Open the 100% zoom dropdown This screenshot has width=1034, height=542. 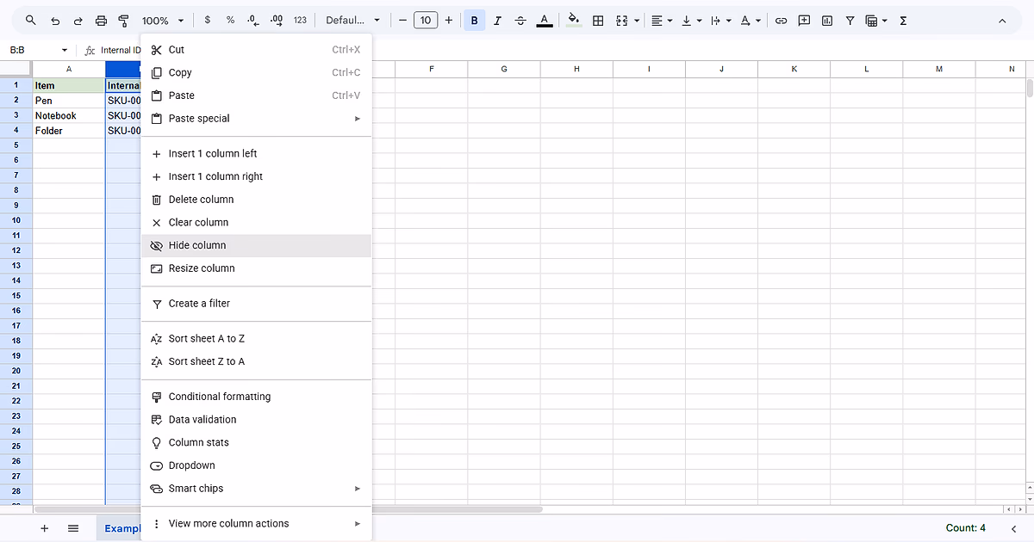point(163,21)
